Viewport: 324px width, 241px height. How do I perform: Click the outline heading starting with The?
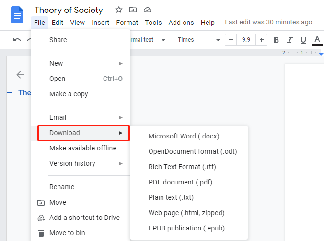pyautogui.click(x=24, y=93)
